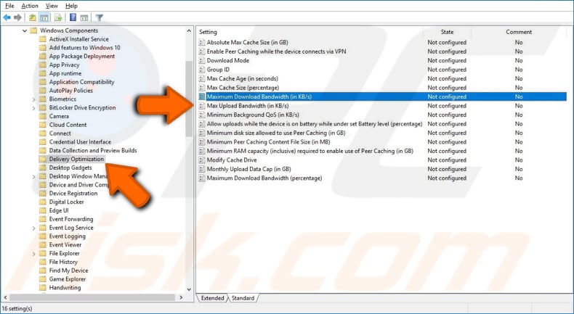Select Max Upload Bandwidth (in KB/s) setting
Screen dimensions: 574x314
tap(248, 106)
